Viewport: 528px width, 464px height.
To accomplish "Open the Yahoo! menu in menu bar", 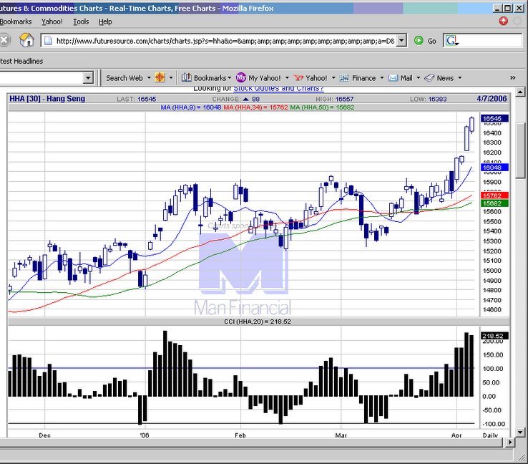I will (x=52, y=21).
